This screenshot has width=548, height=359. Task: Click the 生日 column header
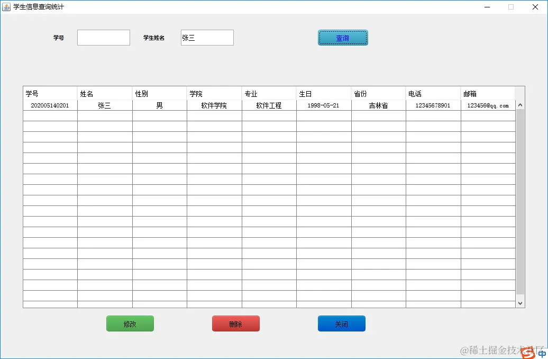(324, 93)
